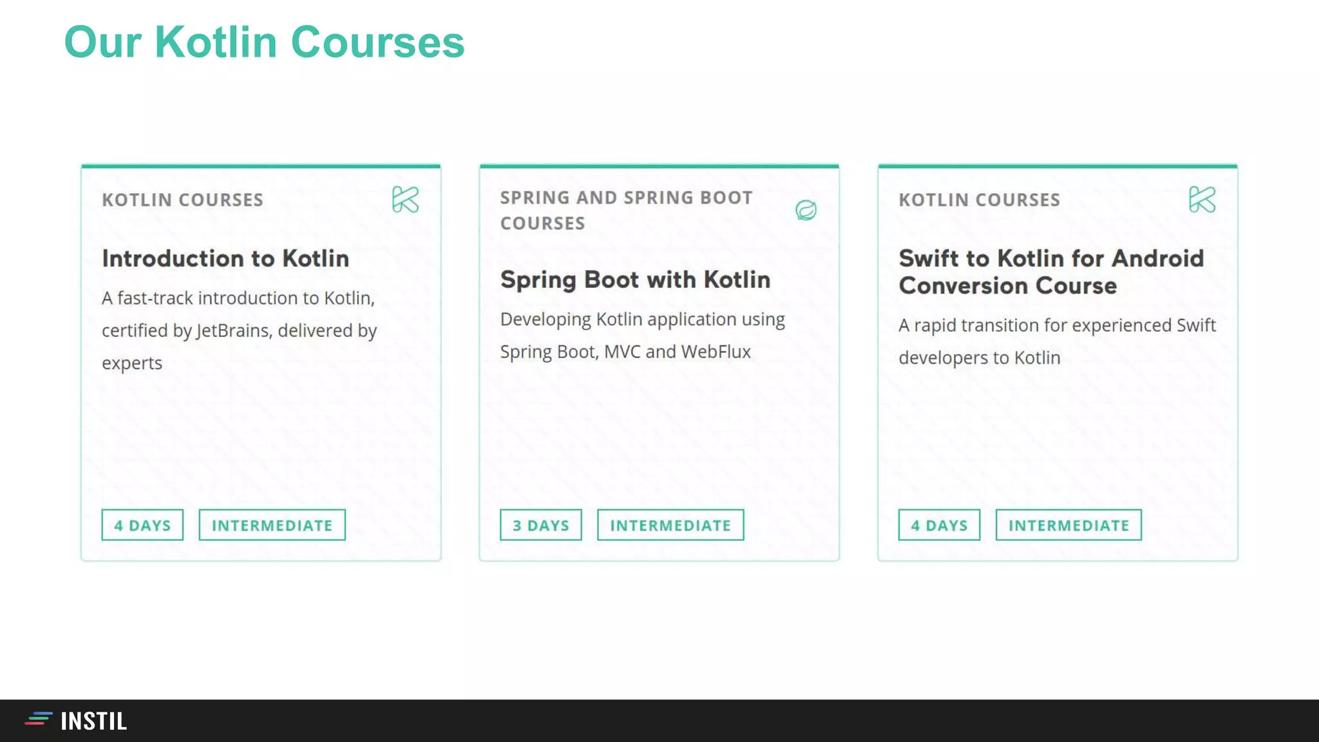This screenshot has width=1319, height=742.
Task: Click the SPRING AND SPRING BOOT COURSES label
Action: point(626,210)
